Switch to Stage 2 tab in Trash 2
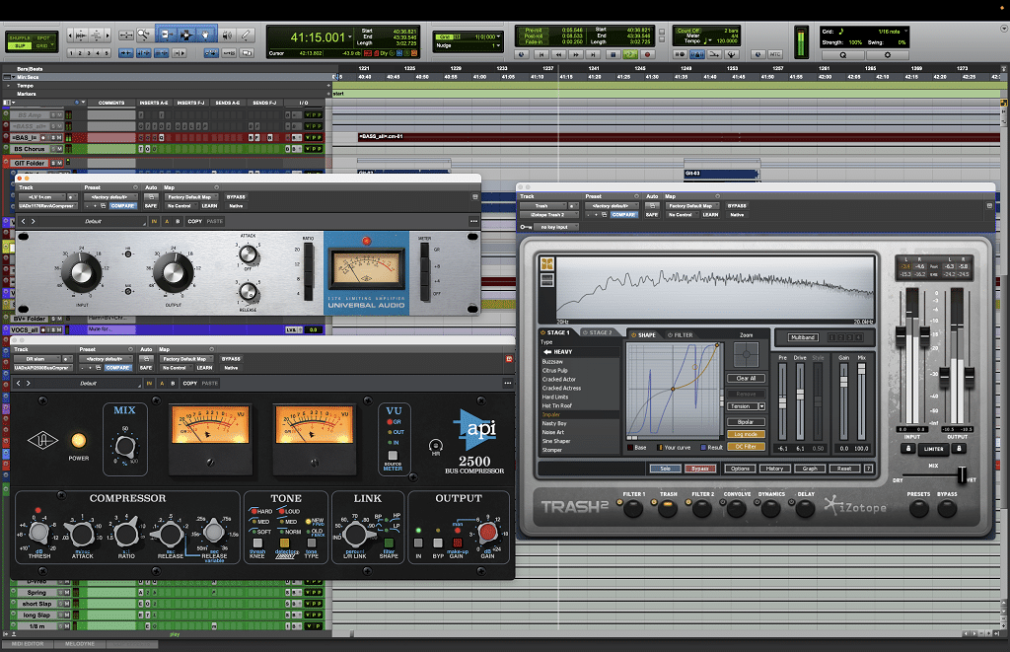Image resolution: width=1010 pixels, height=652 pixels. (x=599, y=333)
